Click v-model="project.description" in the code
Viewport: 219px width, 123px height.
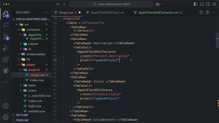(105, 56)
